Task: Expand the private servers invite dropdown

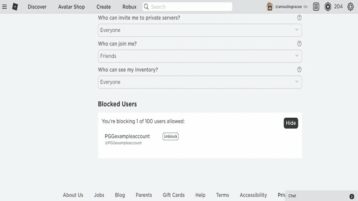Action: tap(200, 30)
